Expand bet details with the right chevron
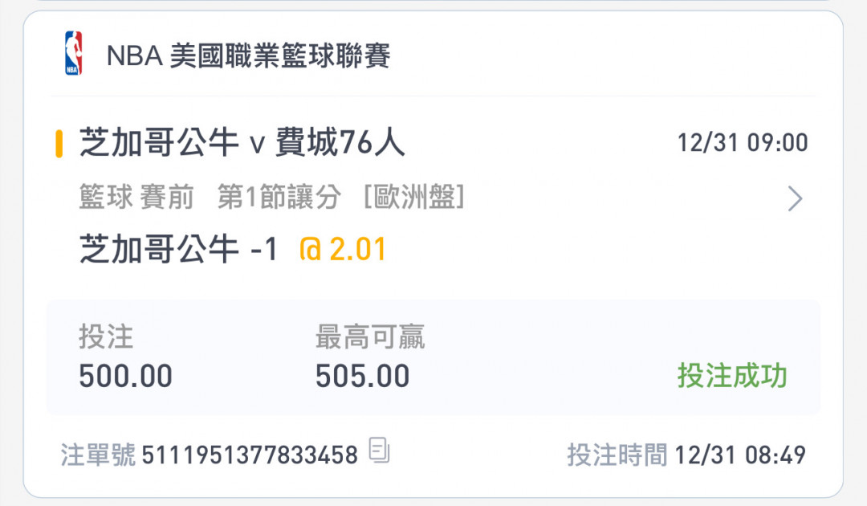Image resolution: width=867 pixels, height=506 pixels. point(795,198)
